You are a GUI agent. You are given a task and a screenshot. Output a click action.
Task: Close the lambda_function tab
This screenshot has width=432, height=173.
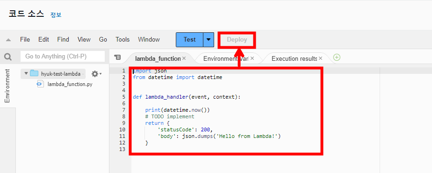point(184,58)
